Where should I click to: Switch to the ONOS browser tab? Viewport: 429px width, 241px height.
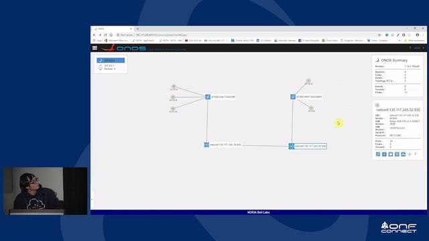coord(112,29)
